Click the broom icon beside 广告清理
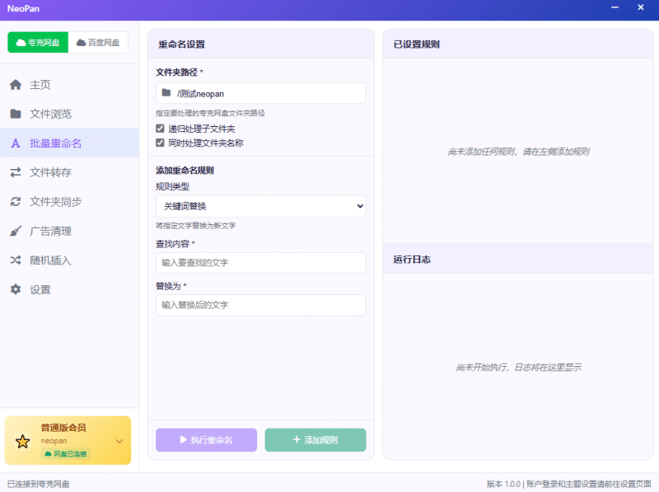The width and height of the screenshot is (659, 492). 16,231
